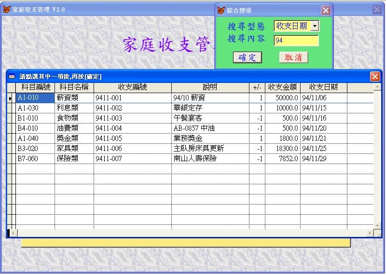
Task: Click the grid vertical scrollbar down arrow
Action: click(x=377, y=225)
